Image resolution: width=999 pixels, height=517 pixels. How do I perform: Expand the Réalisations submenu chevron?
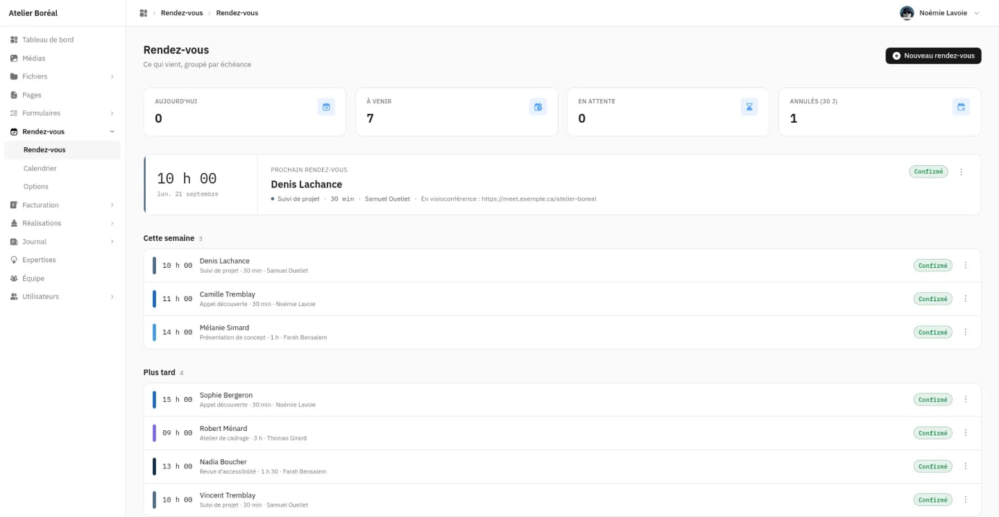112,223
